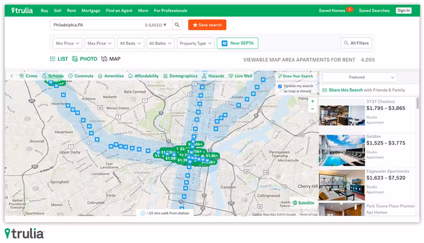This screenshot has width=424, height=243.
Task: Activate Draw Your Search mode
Action: click(295, 76)
